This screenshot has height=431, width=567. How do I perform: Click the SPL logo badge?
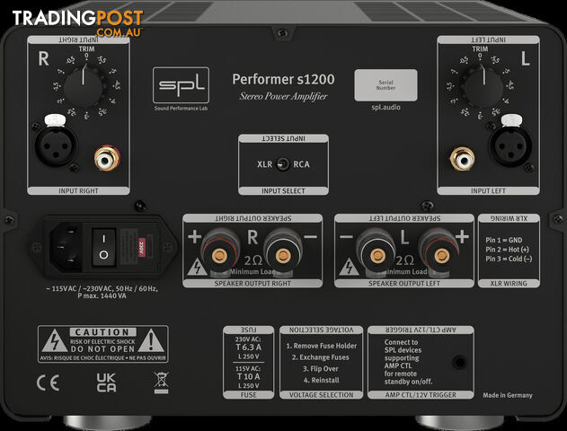(181, 85)
